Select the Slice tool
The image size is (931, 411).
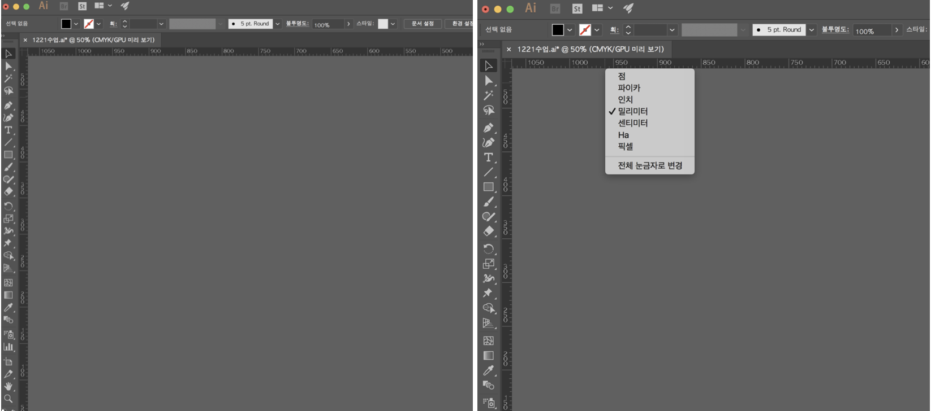pos(8,374)
